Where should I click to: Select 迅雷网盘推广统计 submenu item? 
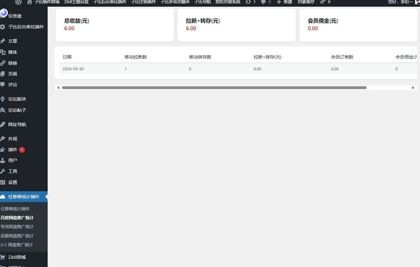pos(17,236)
